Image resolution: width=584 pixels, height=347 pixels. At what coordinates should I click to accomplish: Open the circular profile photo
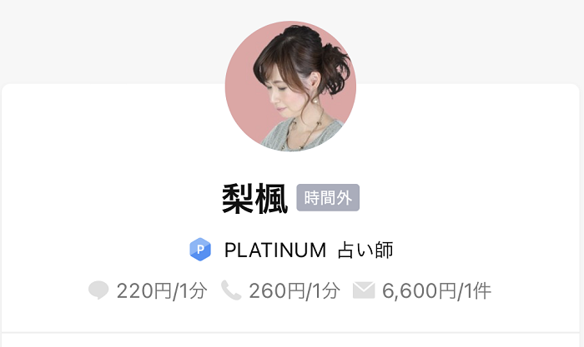(x=290, y=87)
